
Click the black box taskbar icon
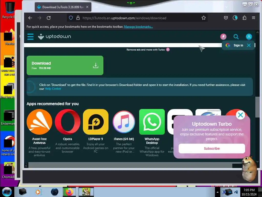pyautogui.click(x=23, y=192)
